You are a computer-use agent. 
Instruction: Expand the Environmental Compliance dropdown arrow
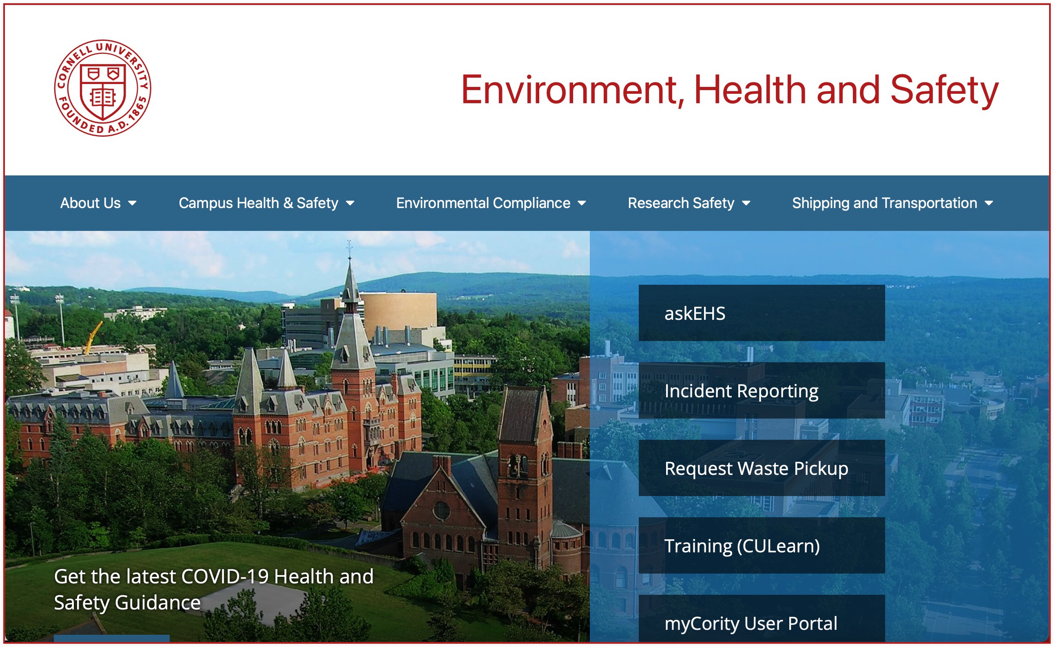582,203
